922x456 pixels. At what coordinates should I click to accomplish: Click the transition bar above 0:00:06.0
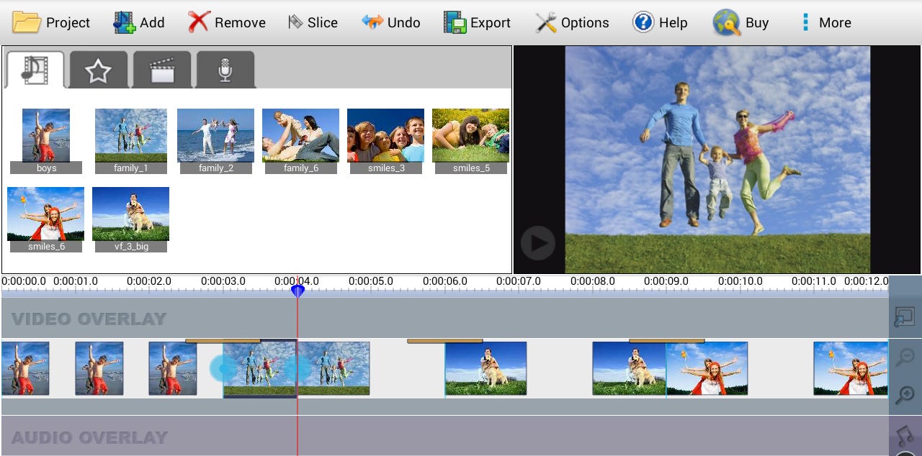point(444,340)
